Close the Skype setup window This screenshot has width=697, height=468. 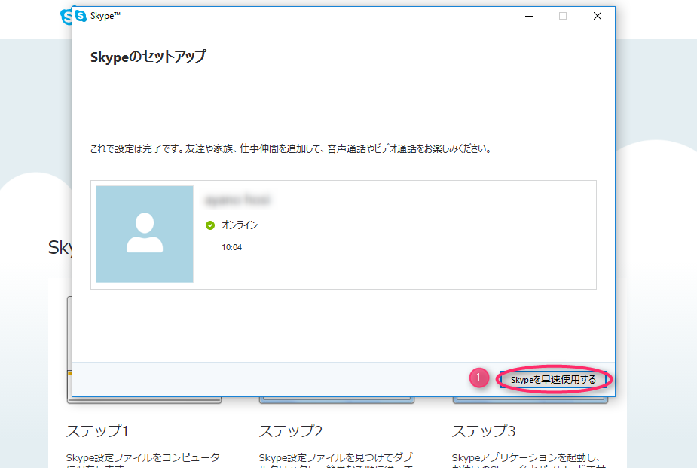598,16
